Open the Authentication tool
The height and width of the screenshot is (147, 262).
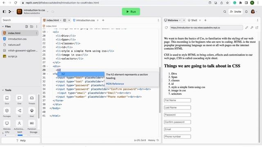click(19, 123)
